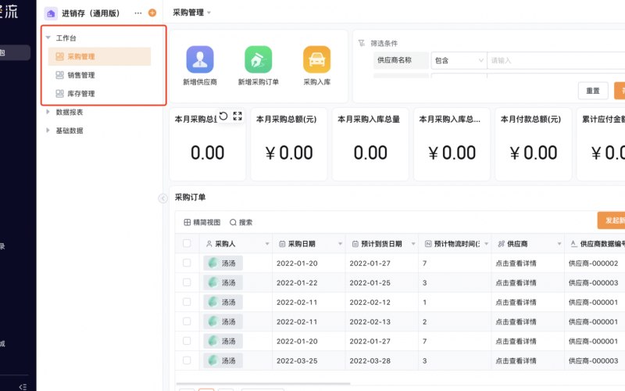
Task: Click the filter funnel icon beside 筛选条件
Action: point(362,43)
